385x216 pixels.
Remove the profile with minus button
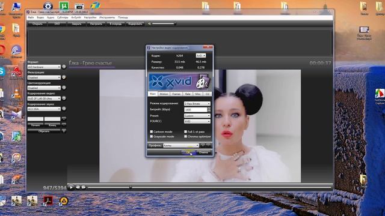[x=208, y=145]
